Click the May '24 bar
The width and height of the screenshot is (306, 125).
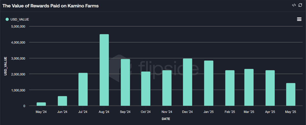tap(41, 104)
